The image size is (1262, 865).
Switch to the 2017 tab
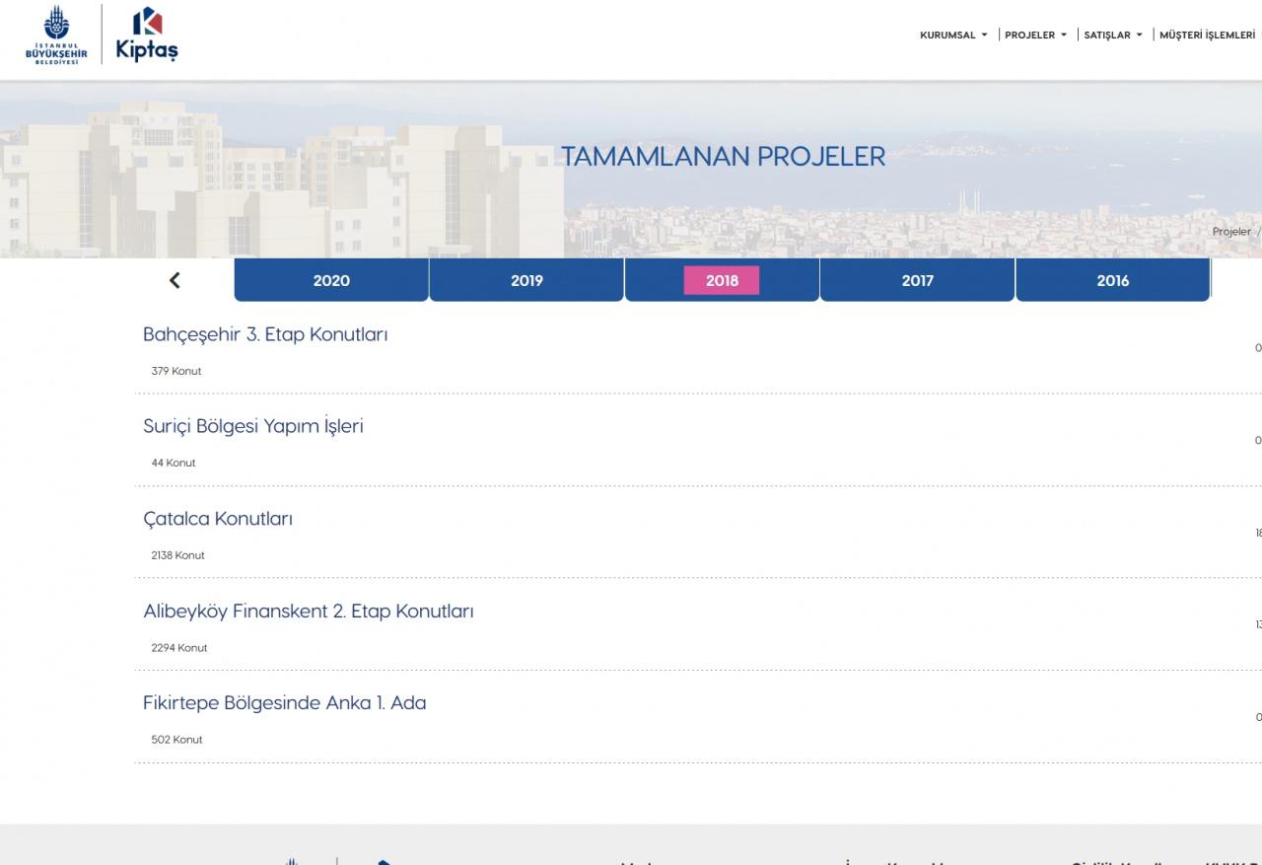[917, 281]
